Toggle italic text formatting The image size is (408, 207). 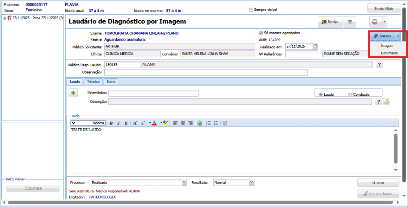[119, 123]
